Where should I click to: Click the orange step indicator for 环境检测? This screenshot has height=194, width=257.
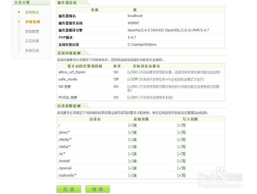(19, 22)
